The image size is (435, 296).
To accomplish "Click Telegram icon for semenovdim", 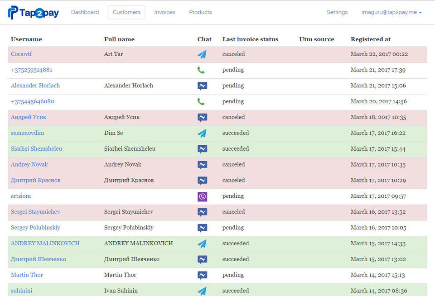I will click(202, 133).
